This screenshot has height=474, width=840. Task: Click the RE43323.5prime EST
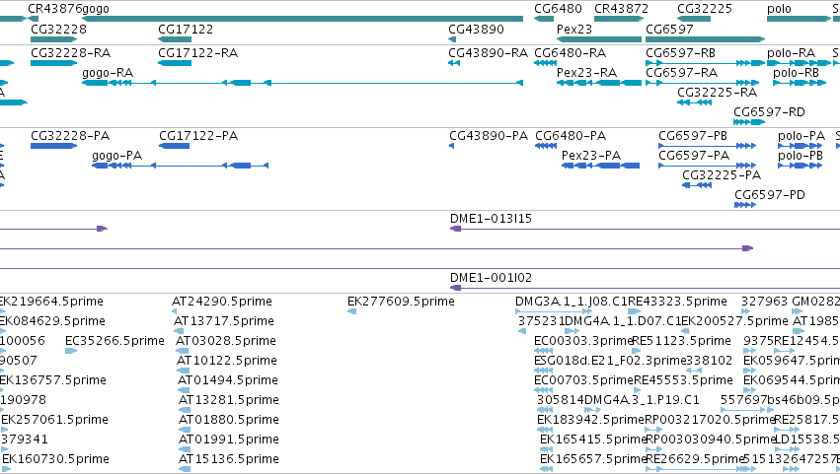pyautogui.click(x=635, y=312)
